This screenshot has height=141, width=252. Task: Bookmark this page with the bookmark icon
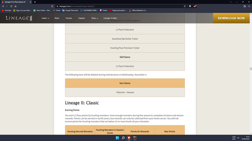point(52,6)
